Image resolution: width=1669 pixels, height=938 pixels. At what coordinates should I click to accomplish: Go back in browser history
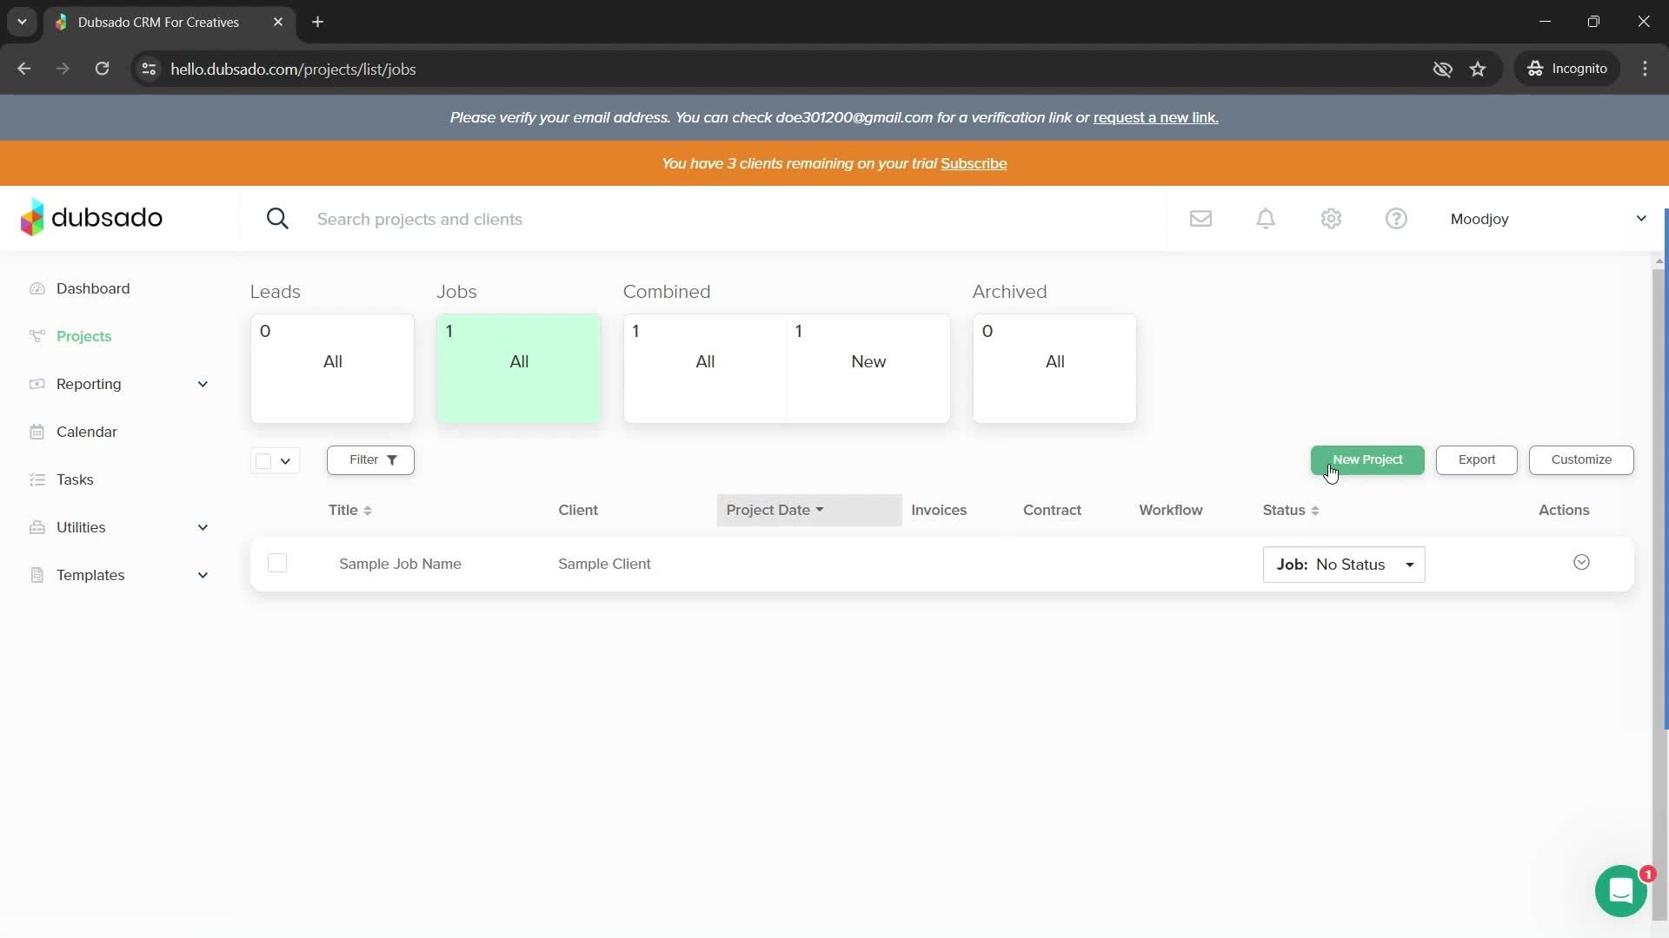24,69
